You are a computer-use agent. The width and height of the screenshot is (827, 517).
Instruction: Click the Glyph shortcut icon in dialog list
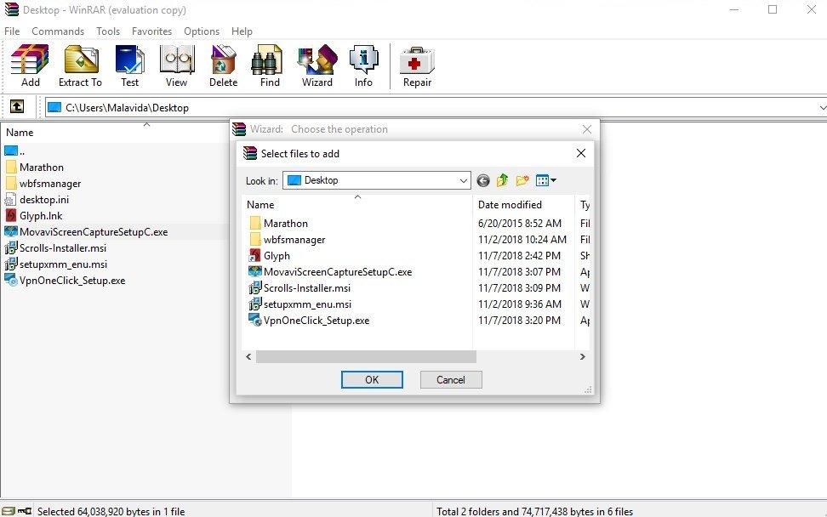254,256
